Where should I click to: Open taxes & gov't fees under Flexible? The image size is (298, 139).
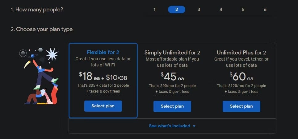[103, 91]
